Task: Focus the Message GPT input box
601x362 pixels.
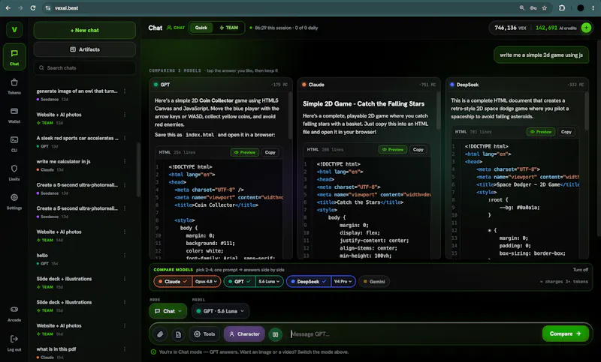Action: (414, 334)
